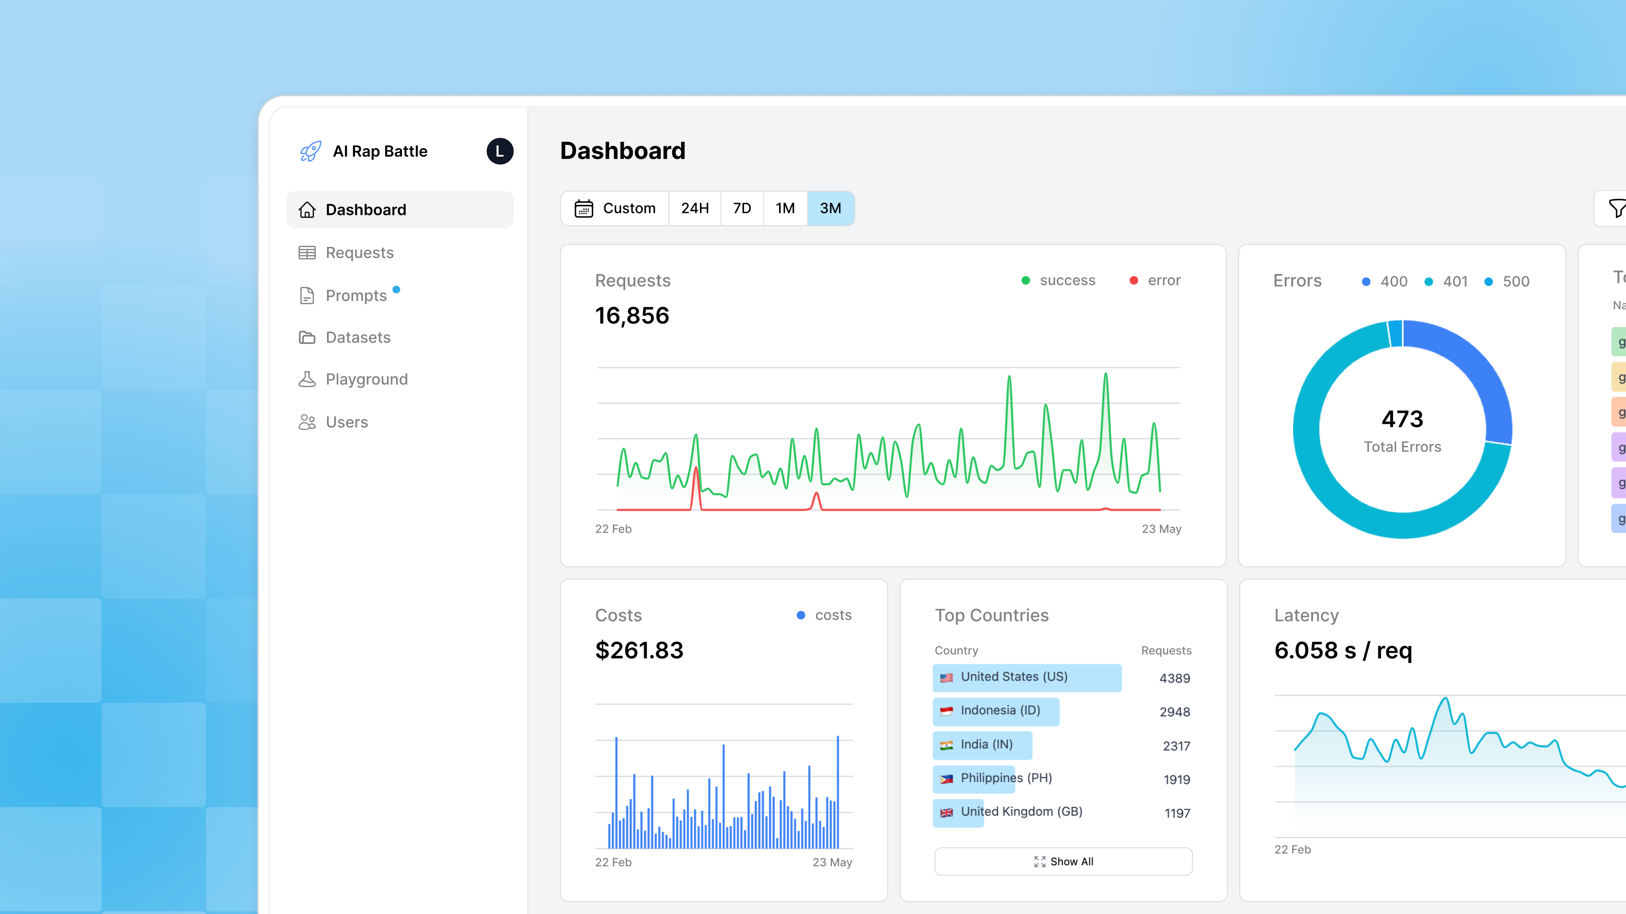Select the Playground flask icon in sidebar
Viewport: 1626px width, 914px height.
[x=308, y=379]
